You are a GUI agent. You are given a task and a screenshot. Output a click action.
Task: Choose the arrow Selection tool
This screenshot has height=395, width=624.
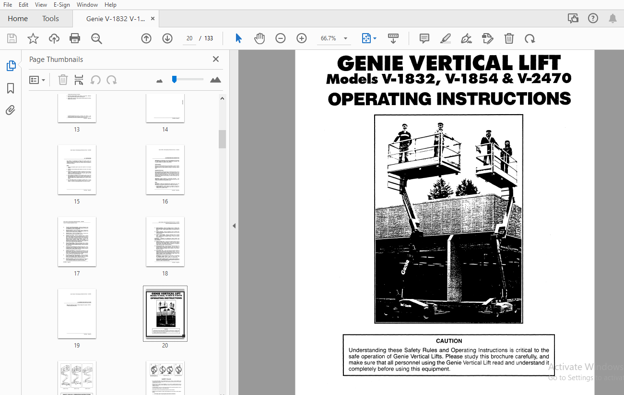(x=238, y=38)
